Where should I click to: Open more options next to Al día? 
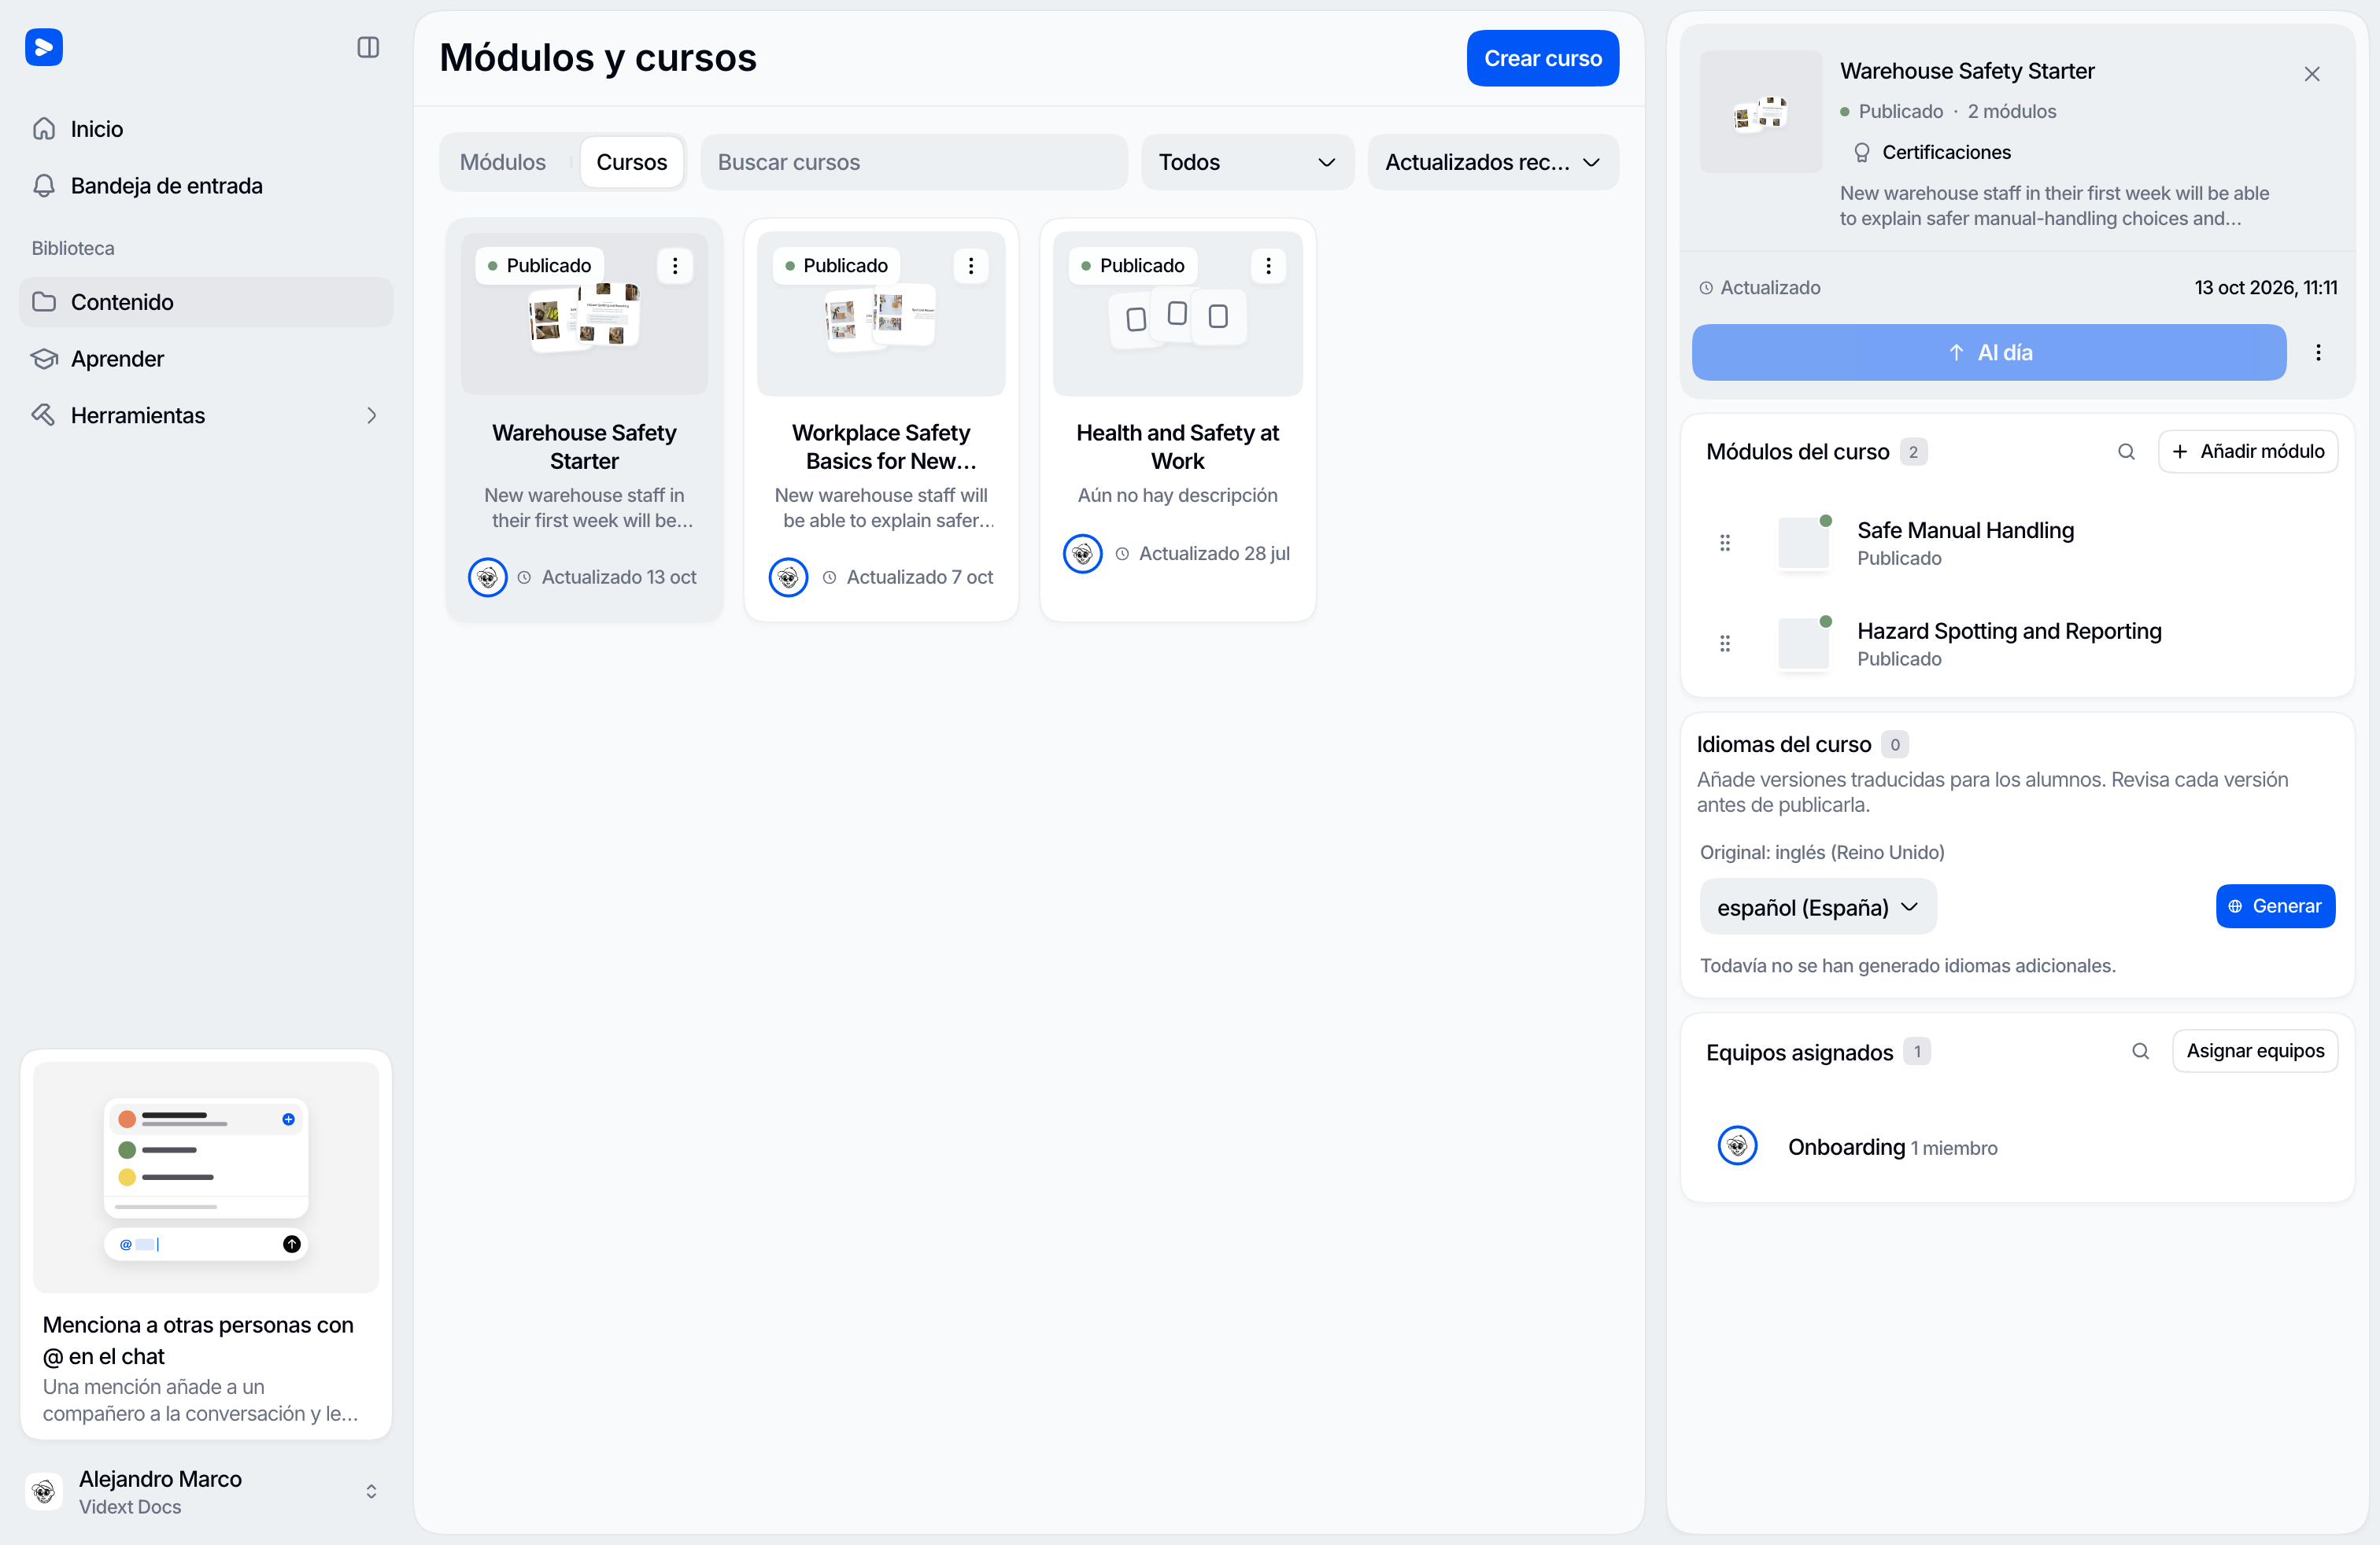[2318, 352]
